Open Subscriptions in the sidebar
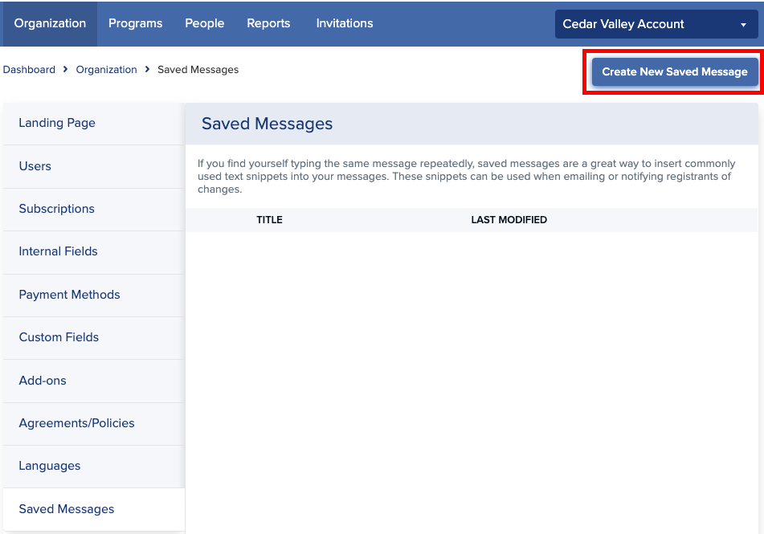Viewport: 764px width, 534px height. point(94,209)
